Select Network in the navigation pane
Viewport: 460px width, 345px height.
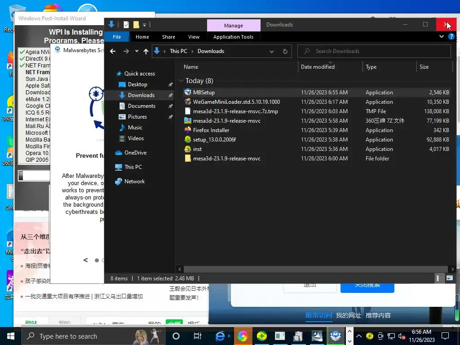pyautogui.click(x=134, y=181)
